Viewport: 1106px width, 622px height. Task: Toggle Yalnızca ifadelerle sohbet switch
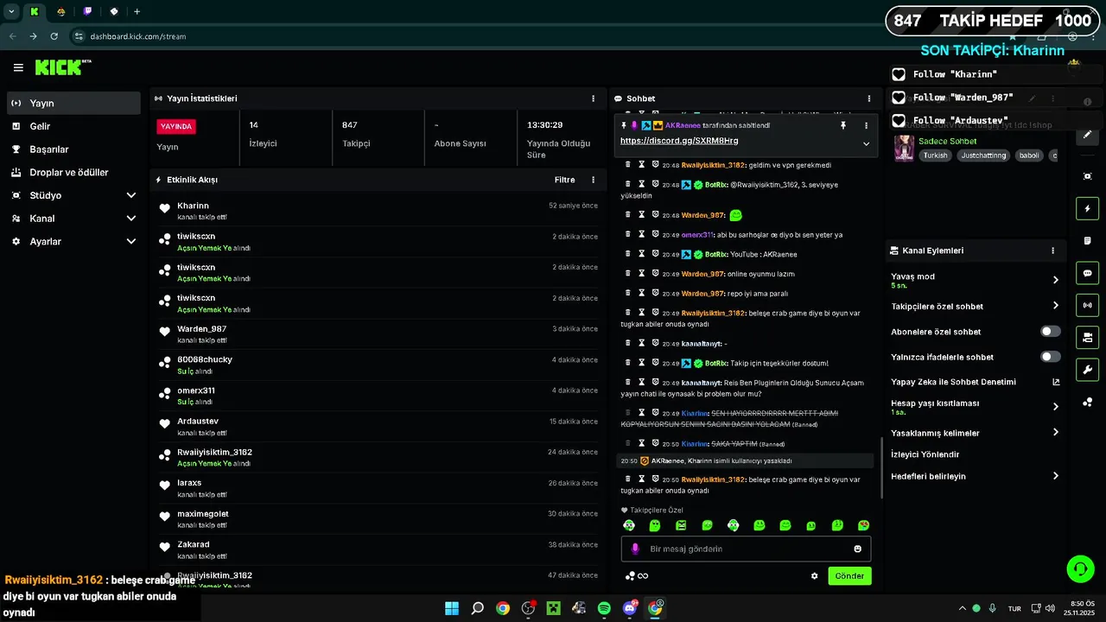point(1050,357)
